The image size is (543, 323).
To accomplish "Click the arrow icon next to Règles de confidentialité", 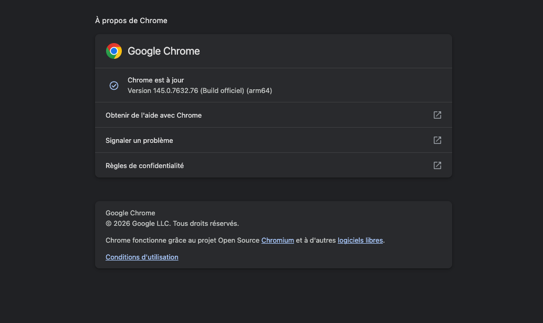I will point(437,165).
